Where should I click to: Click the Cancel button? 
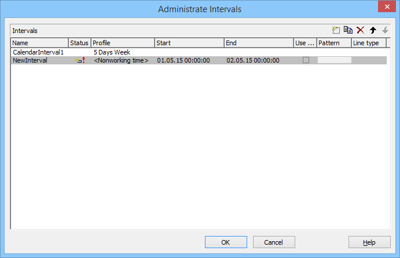[274, 242]
